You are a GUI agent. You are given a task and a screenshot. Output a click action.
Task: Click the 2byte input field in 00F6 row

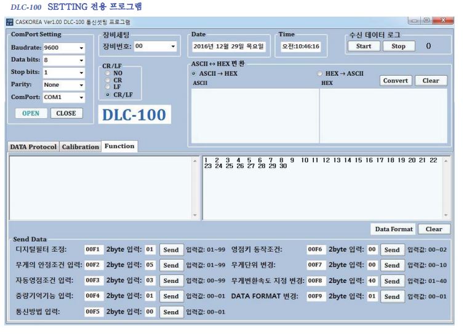(x=372, y=249)
